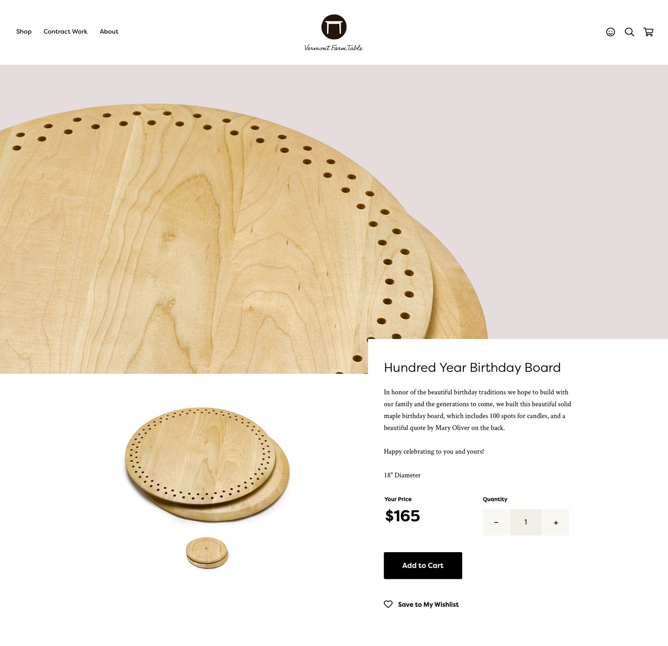The height and width of the screenshot is (646, 668).
Task: Focus the quantity number field
Action: pyautogui.click(x=526, y=522)
